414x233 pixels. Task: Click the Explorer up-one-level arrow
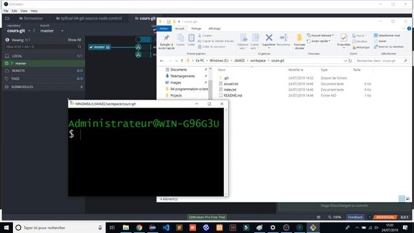(x=182, y=61)
